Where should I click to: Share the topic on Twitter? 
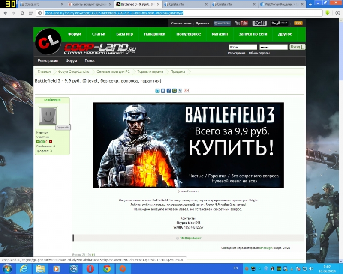(157, 91)
